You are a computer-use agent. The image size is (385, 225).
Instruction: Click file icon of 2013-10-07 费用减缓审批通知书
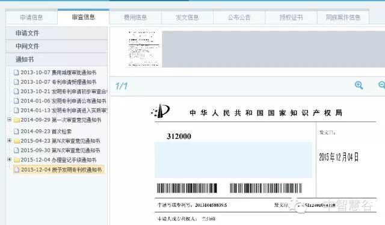tap(16, 72)
